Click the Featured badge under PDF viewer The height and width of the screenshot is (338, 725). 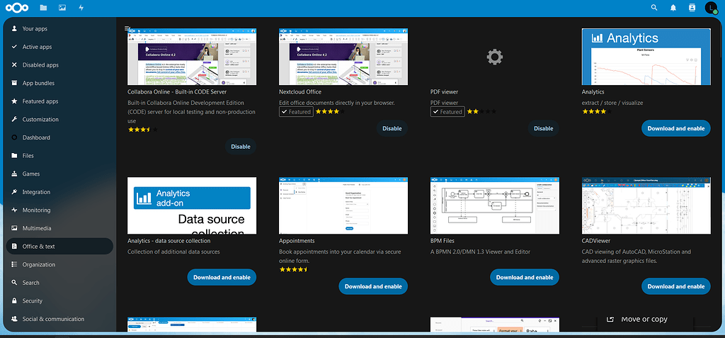tap(447, 111)
